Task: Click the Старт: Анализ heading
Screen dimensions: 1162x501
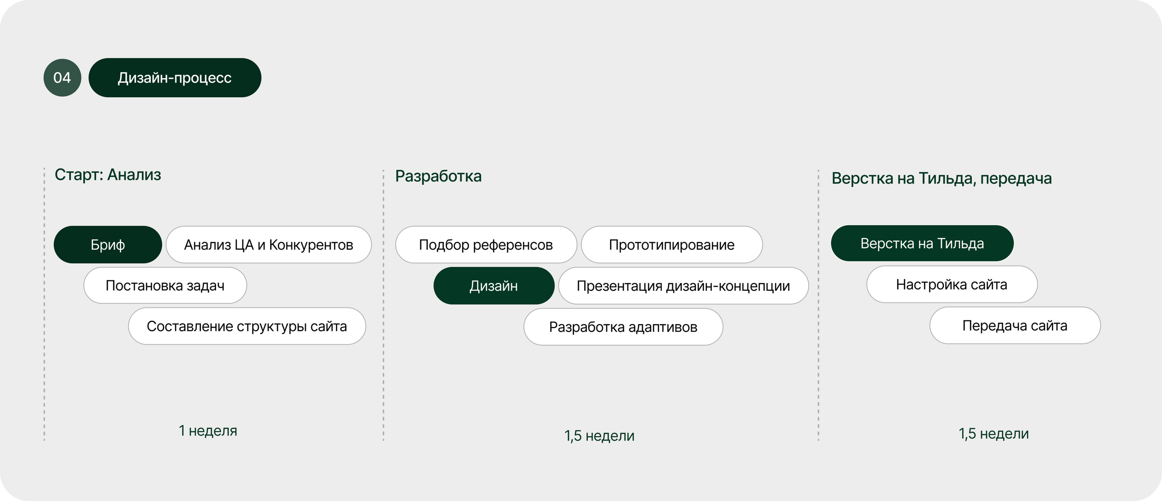Action: coord(108,175)
